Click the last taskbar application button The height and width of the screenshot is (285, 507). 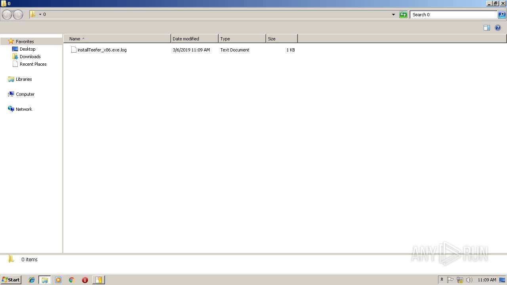pyautogui.click(x=98, y=280)
